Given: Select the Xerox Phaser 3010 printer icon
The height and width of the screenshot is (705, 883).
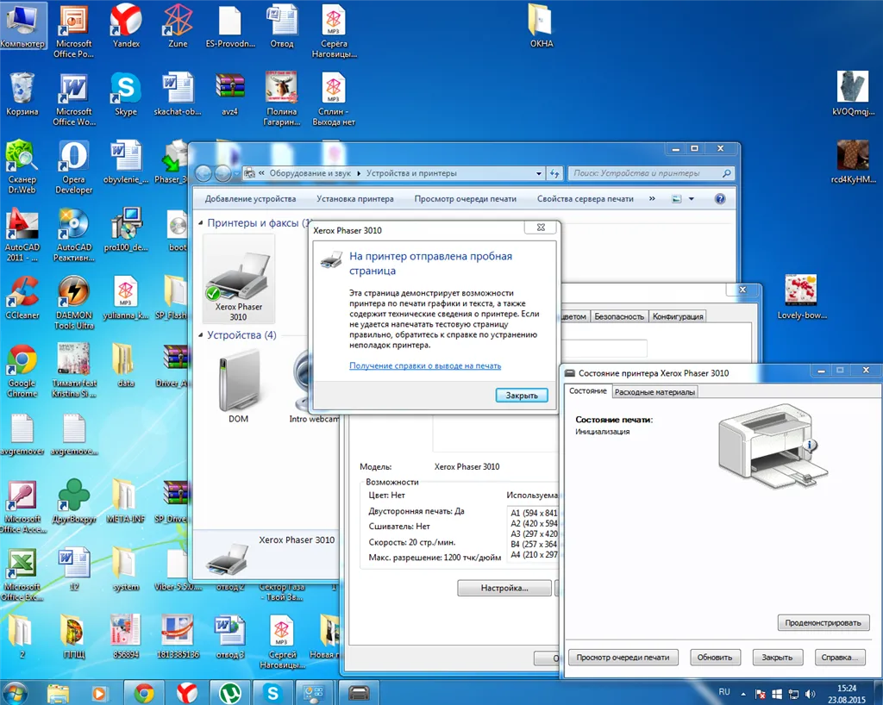Looking at the screenshot, I should click(238, 278).
